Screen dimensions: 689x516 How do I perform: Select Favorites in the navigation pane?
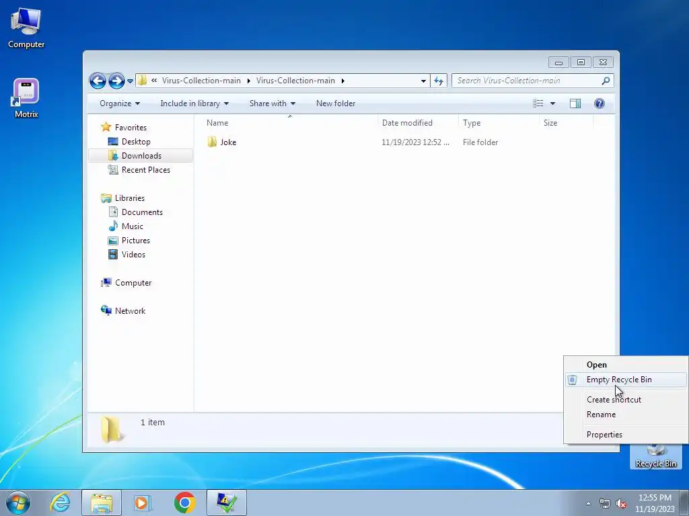[130, 128]
